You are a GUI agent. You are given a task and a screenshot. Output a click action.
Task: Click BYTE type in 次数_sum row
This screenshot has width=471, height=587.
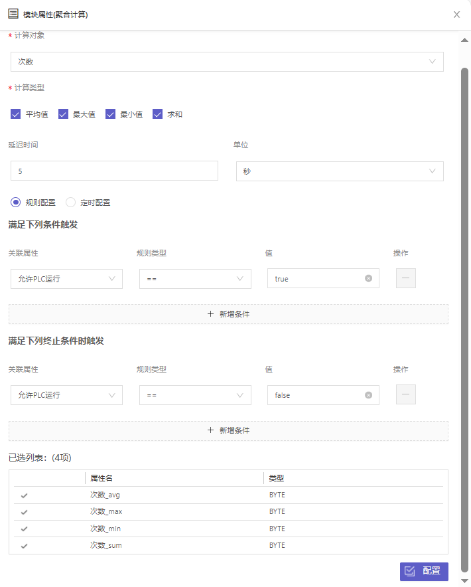(x=277, y=545)
